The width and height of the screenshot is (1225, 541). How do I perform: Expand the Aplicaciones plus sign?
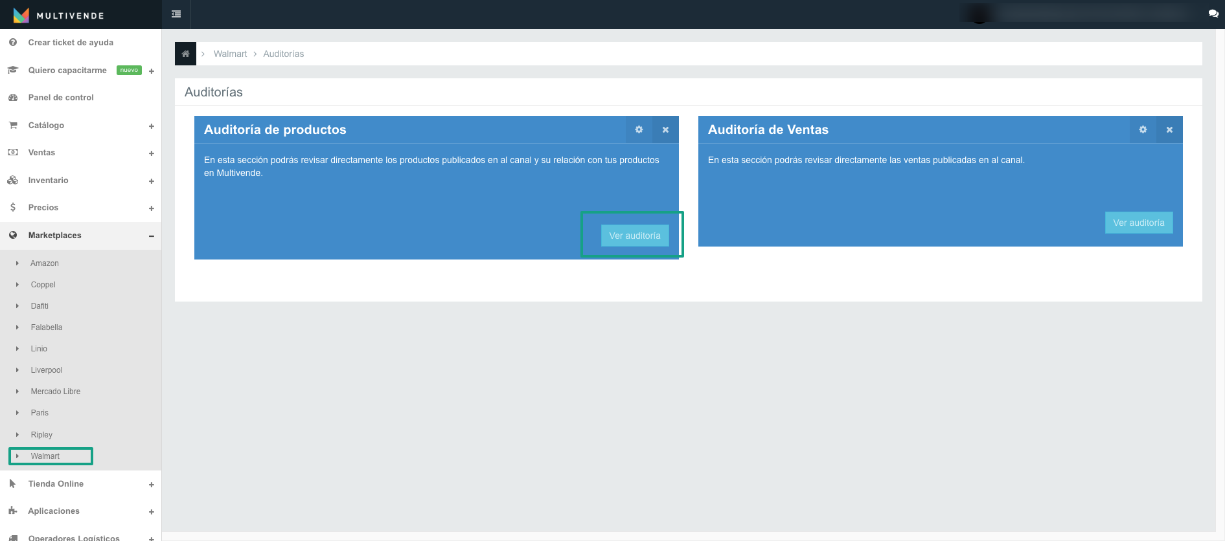pyautogui.click(x=152, y=512)
